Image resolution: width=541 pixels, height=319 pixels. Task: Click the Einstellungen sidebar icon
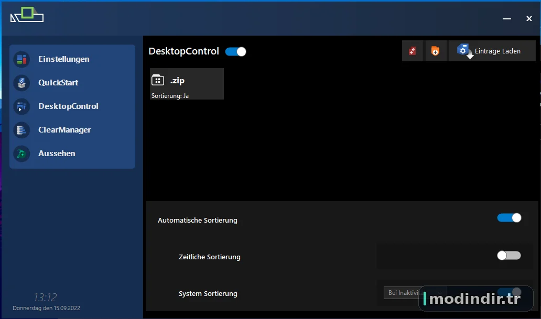(x=21, y=59)
